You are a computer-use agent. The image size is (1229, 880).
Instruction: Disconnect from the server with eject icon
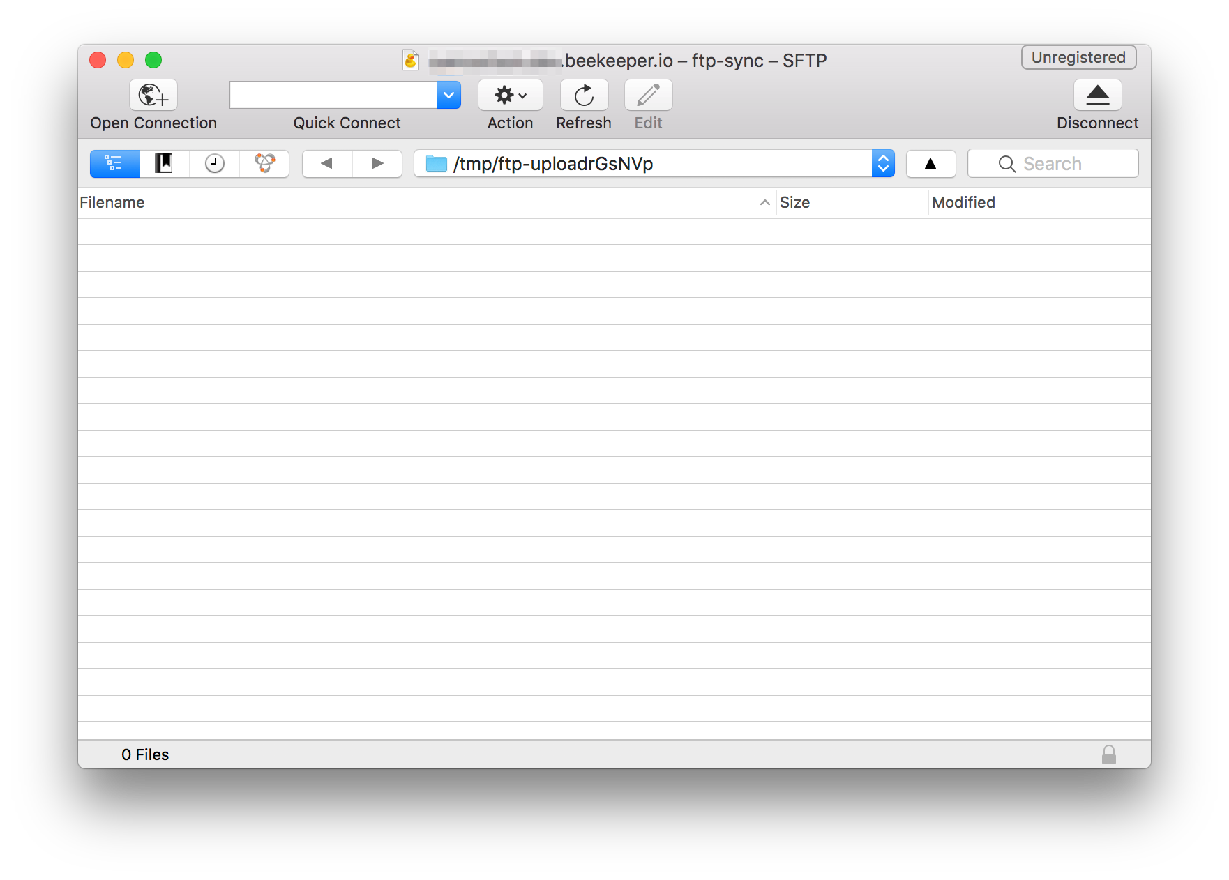1097,95
